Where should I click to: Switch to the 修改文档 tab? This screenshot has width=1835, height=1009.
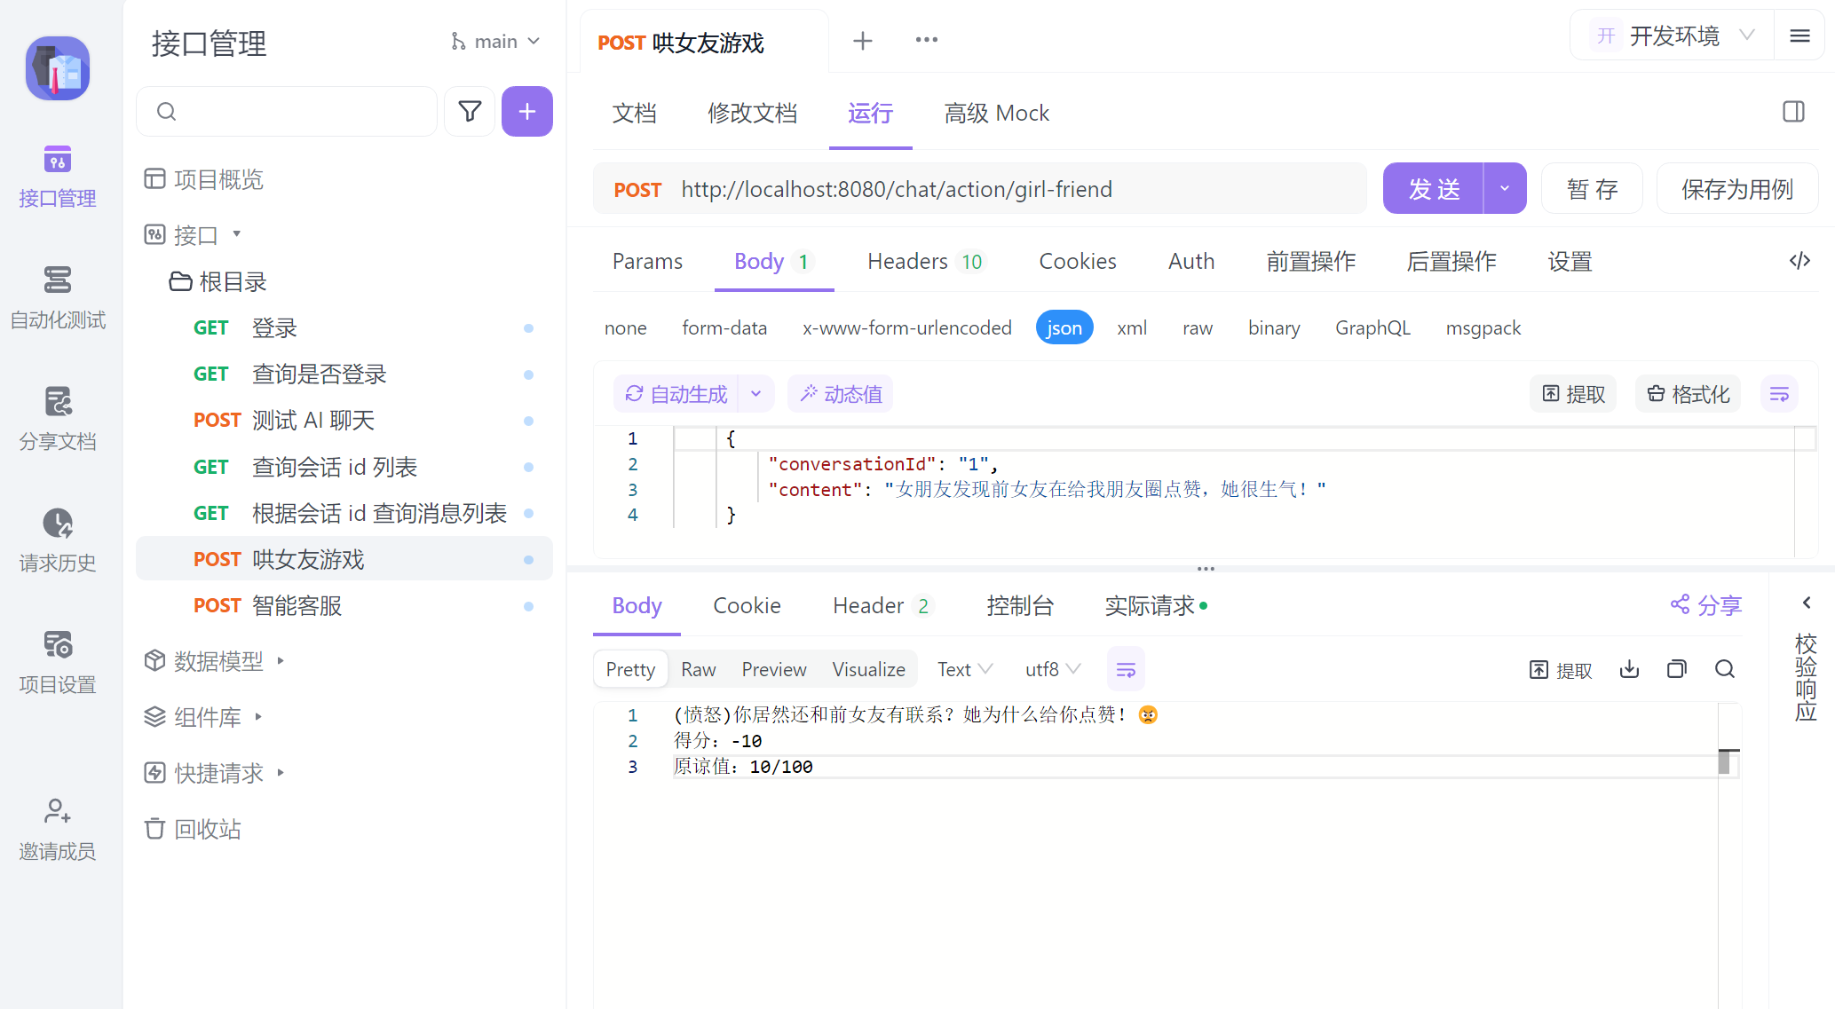[x=752, y=113]
